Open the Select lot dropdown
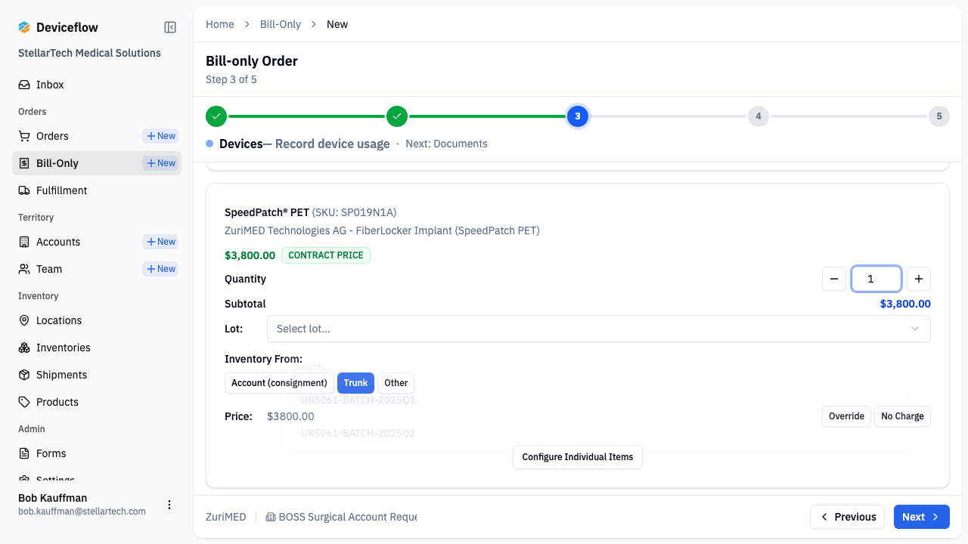The width and height of the screenshot is (968, 544). [x=598, y=329]
